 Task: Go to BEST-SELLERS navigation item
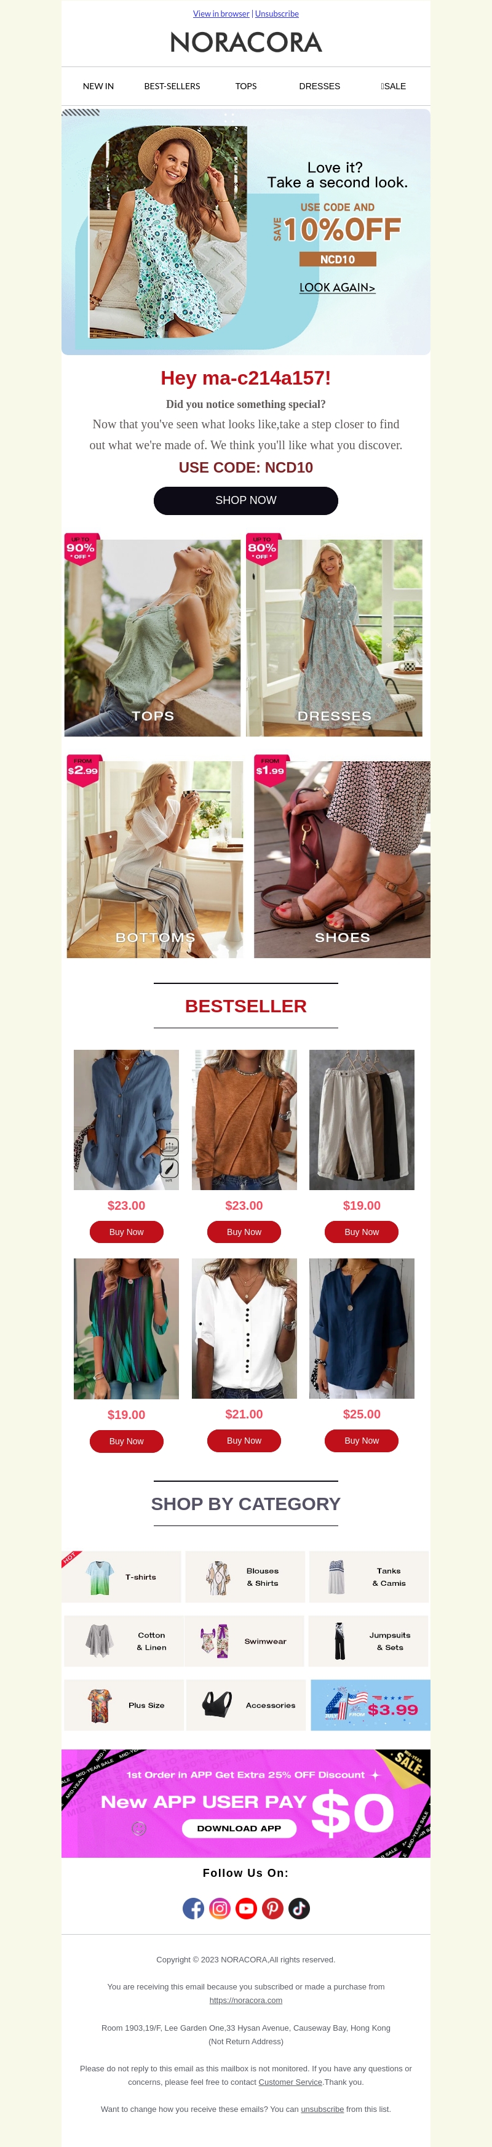172,86
